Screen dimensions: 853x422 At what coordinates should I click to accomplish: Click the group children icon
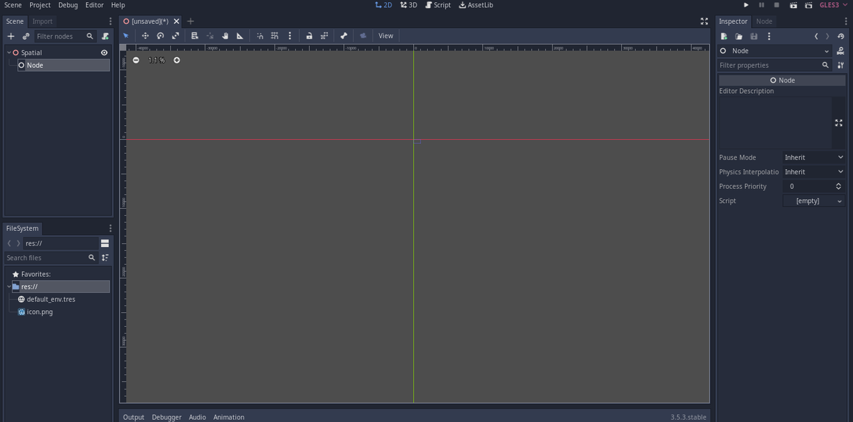pos(325,36)
